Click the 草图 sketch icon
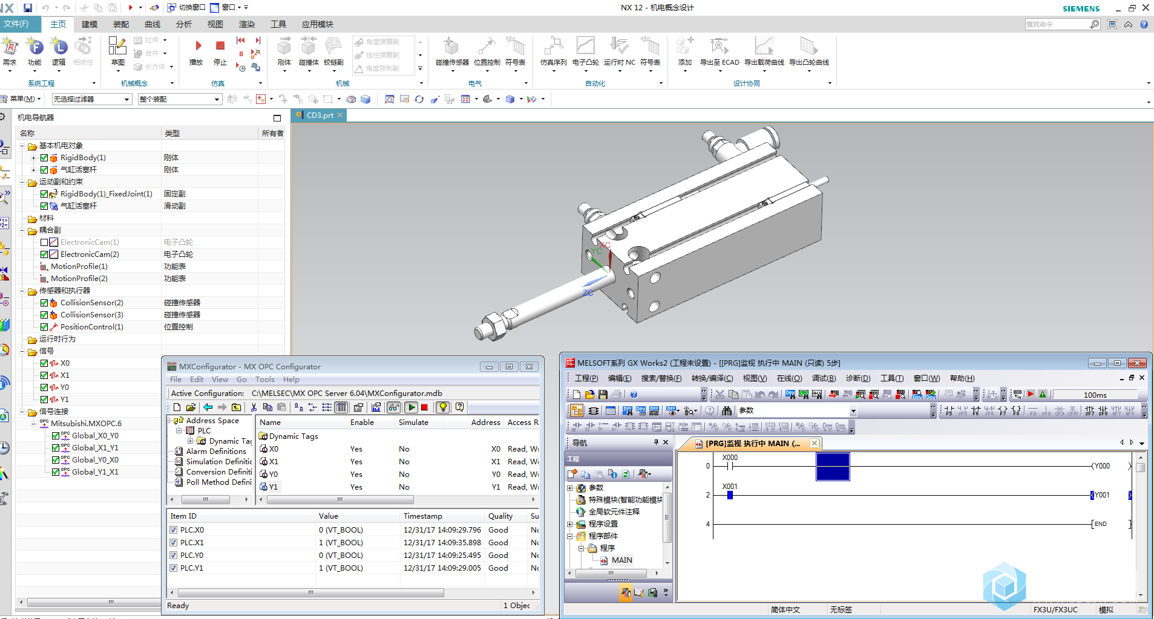The height and width of the screenshot is (619, 1154). pyautogui.click(x=117, y=46)
